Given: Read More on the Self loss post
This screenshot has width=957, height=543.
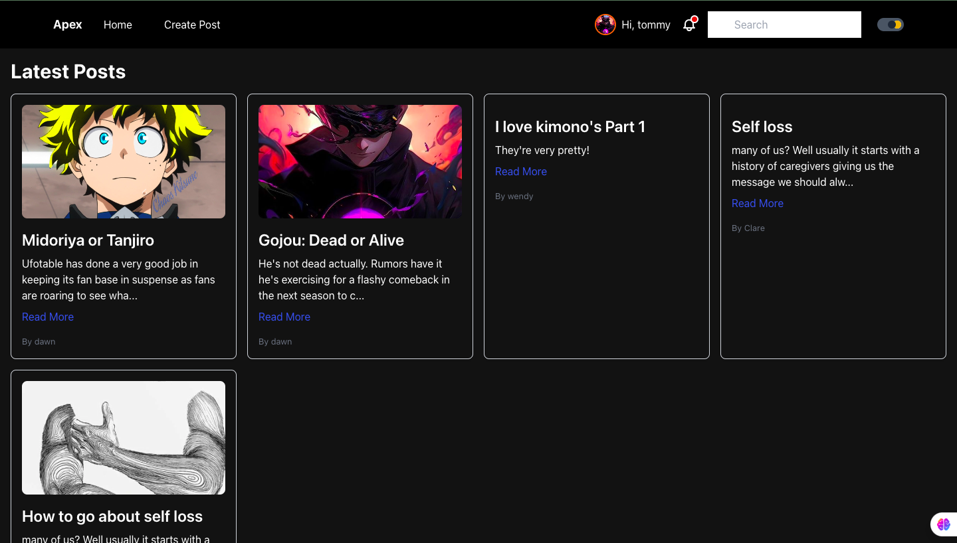Looking at the screenshot, I should click(x=758, y=203).
